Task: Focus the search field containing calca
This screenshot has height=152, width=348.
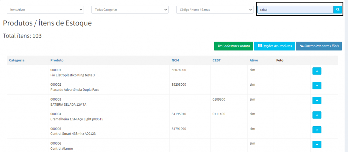Action: pos(295,10)
